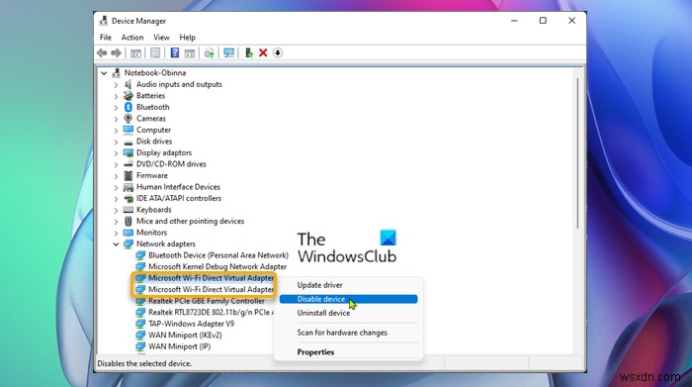This screenshot has width=692, height=387.
Task: Click the Back arrow toolbar icon
Action: coord(102,53)
